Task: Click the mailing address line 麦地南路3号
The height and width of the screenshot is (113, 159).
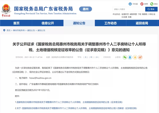Action: 57,84
